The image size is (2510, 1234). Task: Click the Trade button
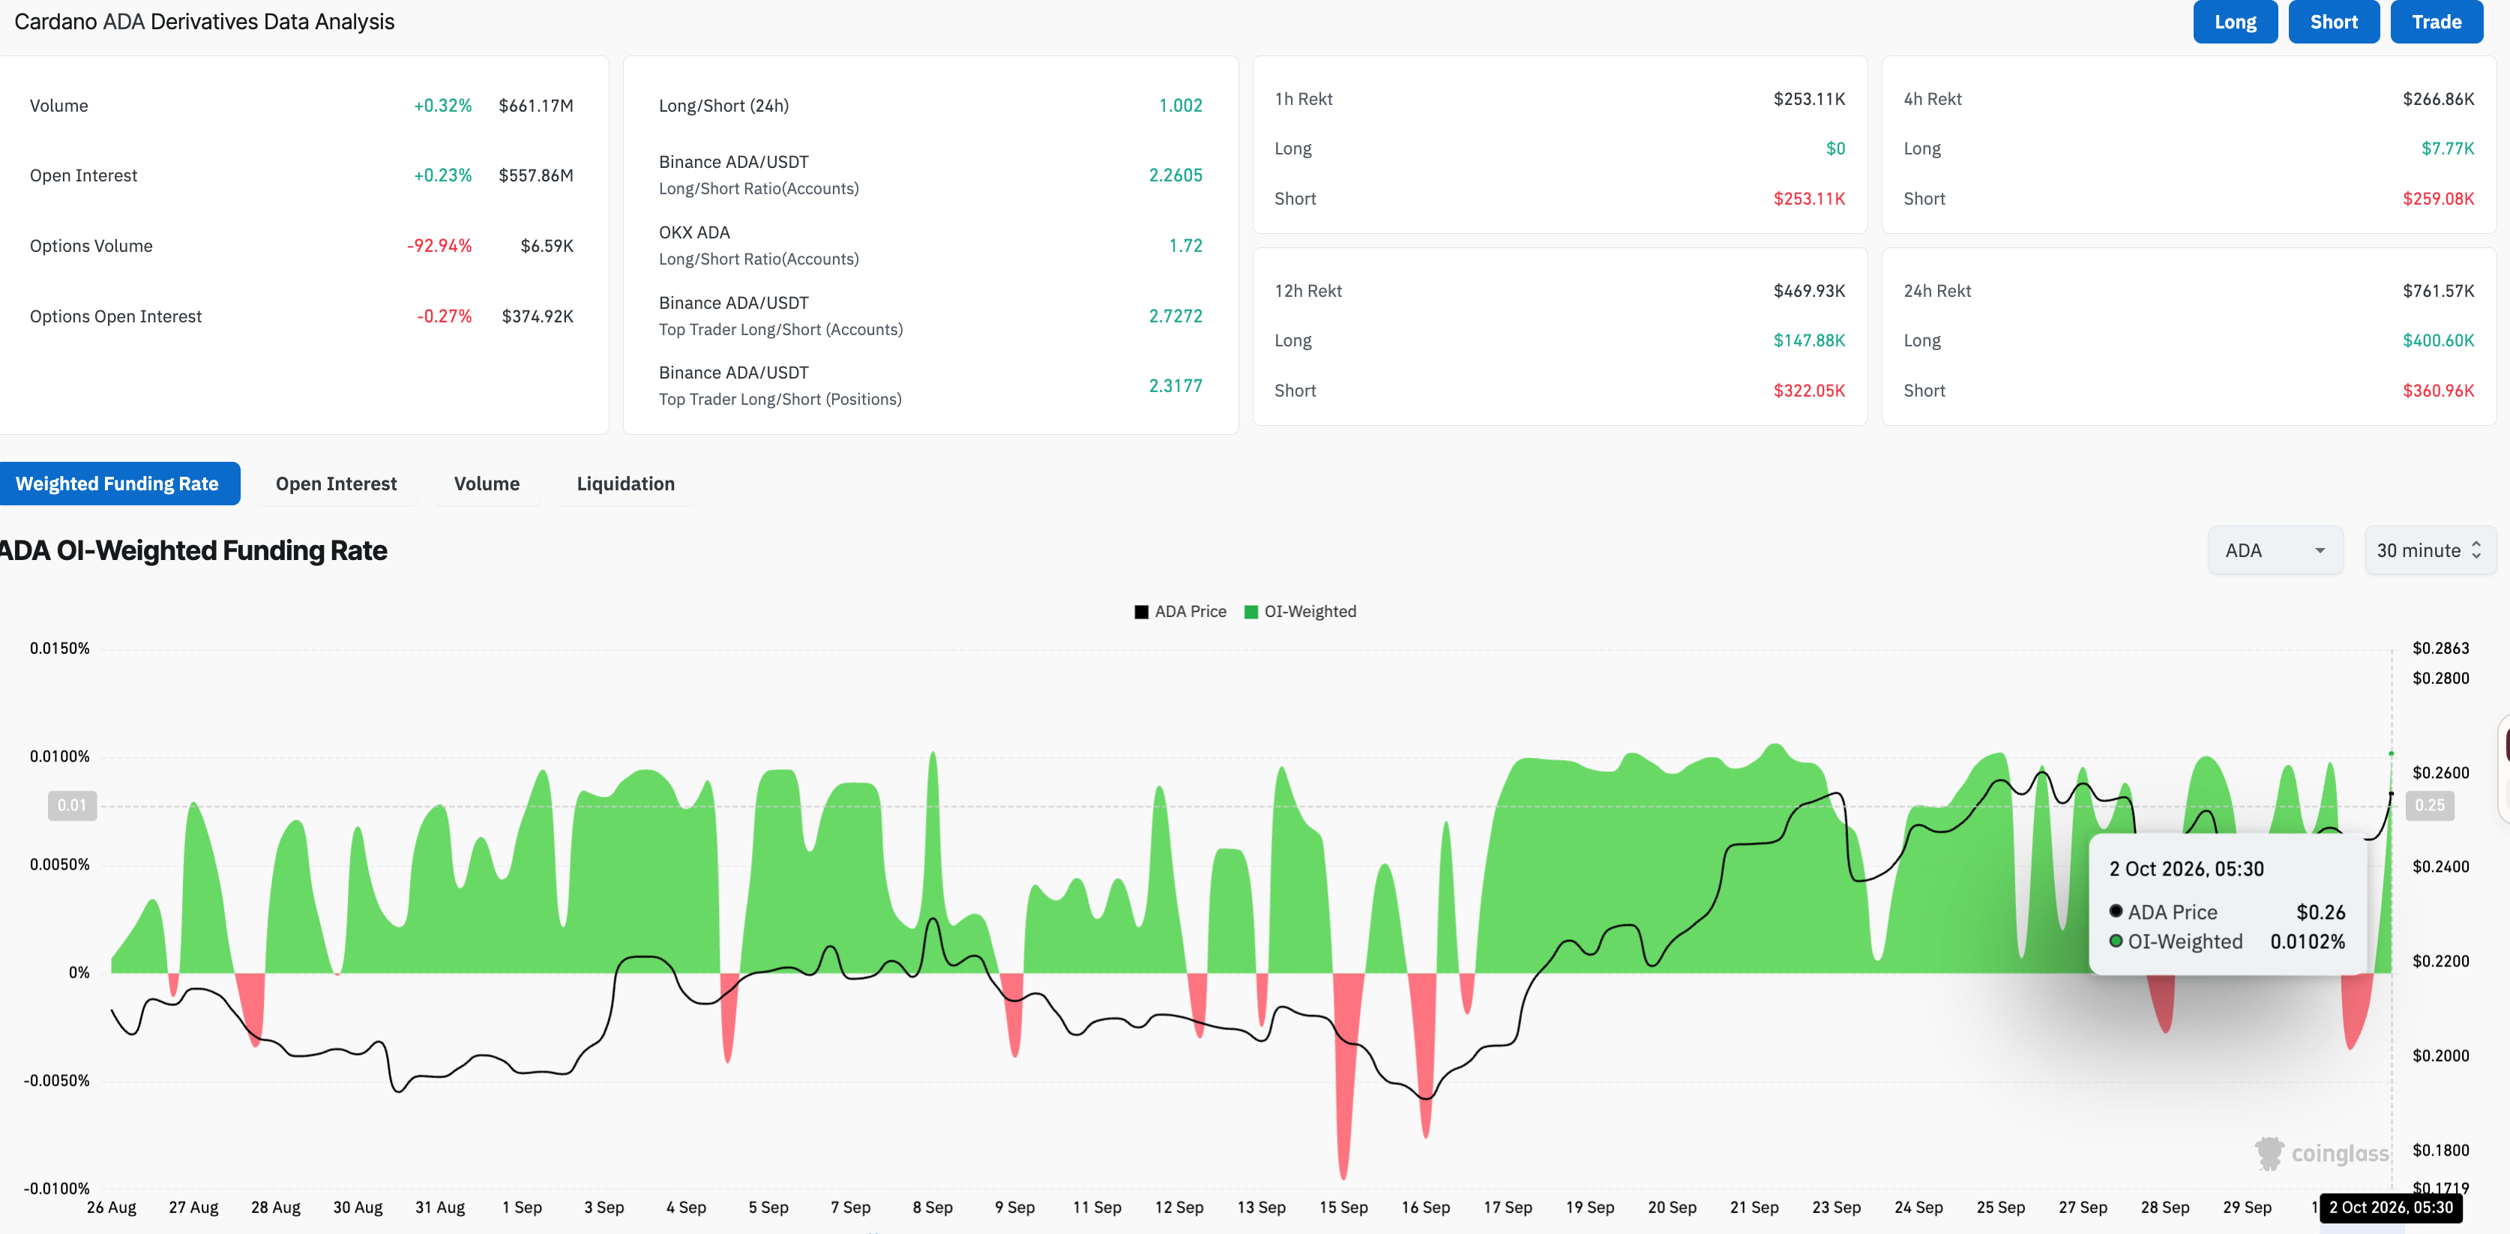2436,22
